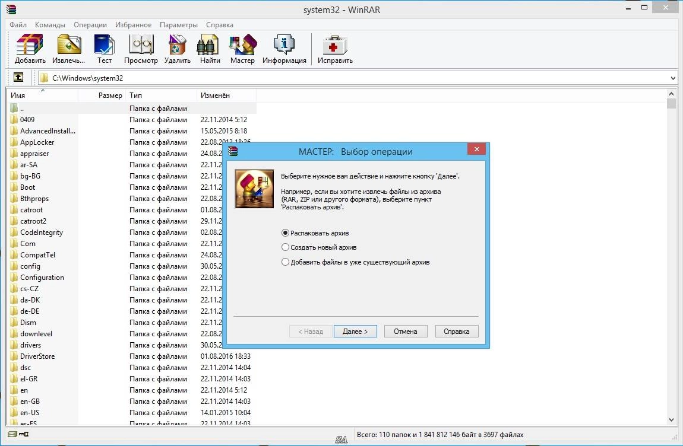Click the file list scroll-down arrow
The width and height of the screenshot is (683, 446).
671,420
